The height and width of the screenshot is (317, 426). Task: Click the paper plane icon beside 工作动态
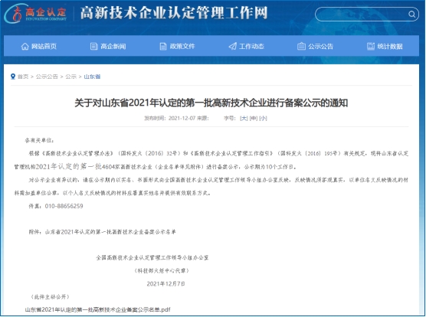[233, 47]
